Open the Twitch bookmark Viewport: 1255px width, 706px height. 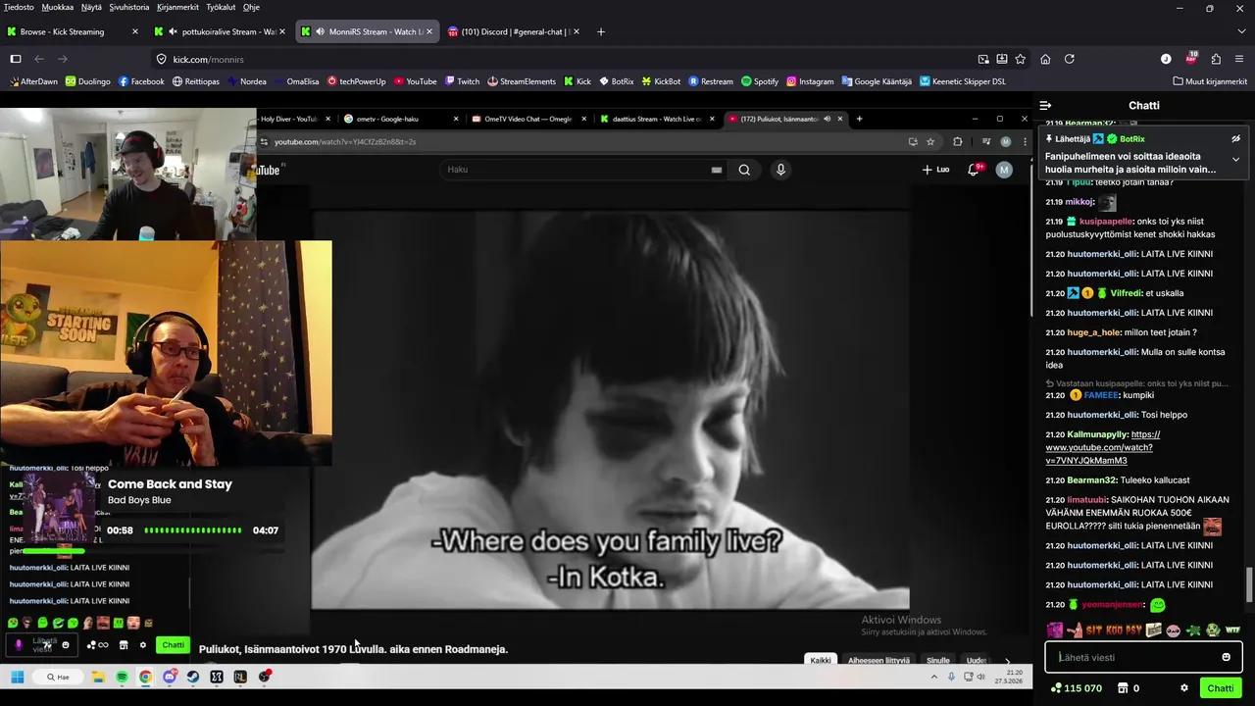(x=463, y=81)
